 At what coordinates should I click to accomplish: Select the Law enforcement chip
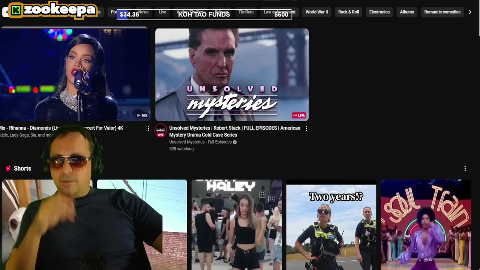tap(279, 12)
